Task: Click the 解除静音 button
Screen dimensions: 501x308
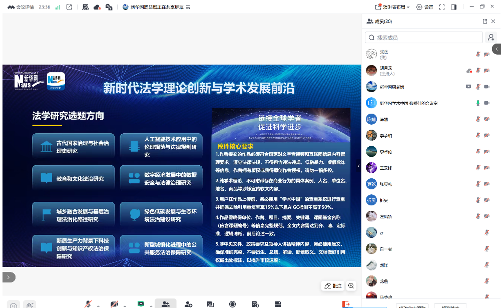Action: (450, 306)
